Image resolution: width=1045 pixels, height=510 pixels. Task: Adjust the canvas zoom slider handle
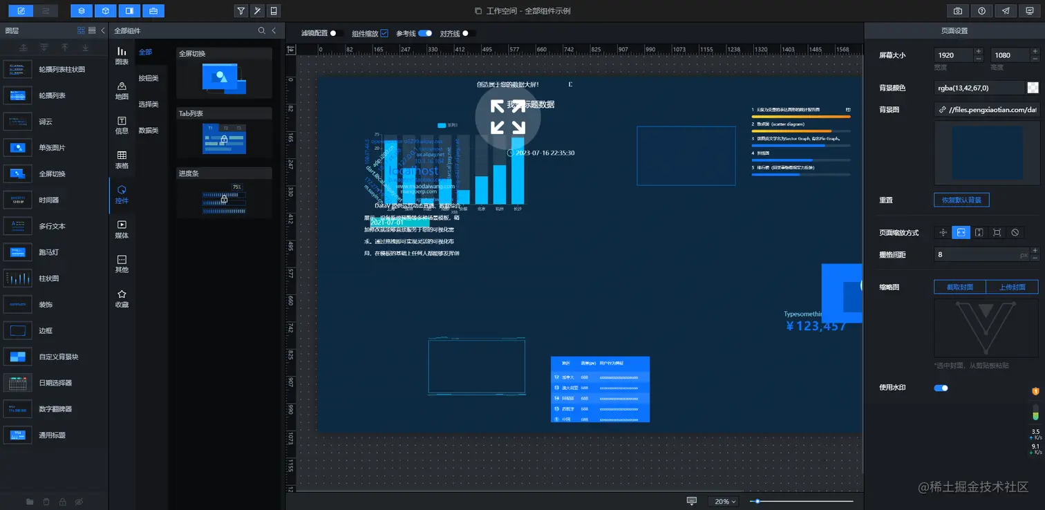(x=758, y=501)
